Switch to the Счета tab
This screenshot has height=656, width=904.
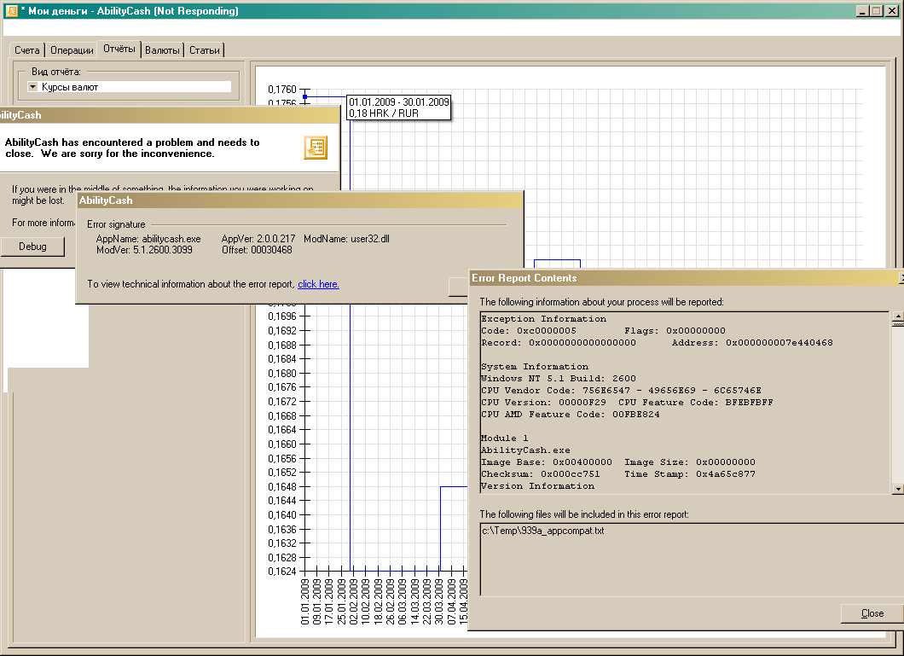[x=27, y=50]
